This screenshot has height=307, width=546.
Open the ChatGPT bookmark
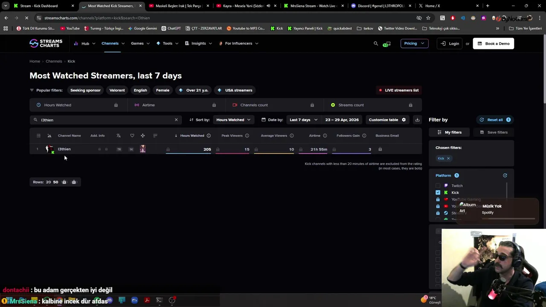tap(171, 29)
